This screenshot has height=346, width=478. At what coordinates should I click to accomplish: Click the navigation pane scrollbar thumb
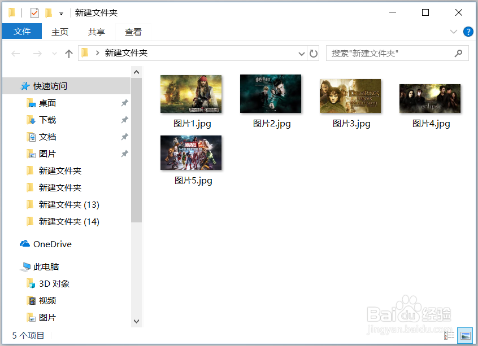137,150
